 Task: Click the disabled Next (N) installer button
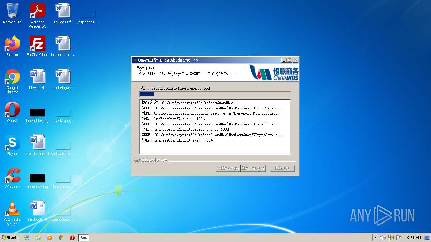pos(253,168)
